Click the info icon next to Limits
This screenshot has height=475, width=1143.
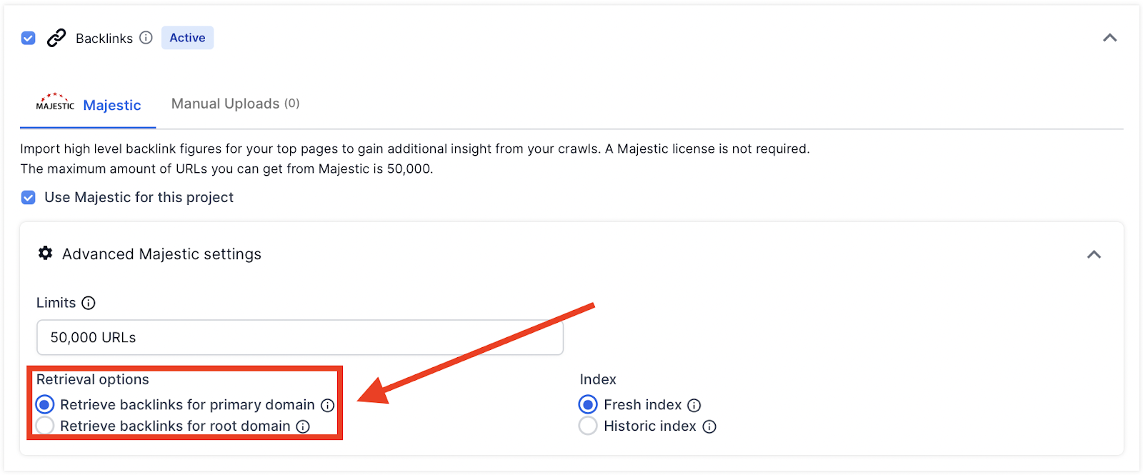(89, 303)
